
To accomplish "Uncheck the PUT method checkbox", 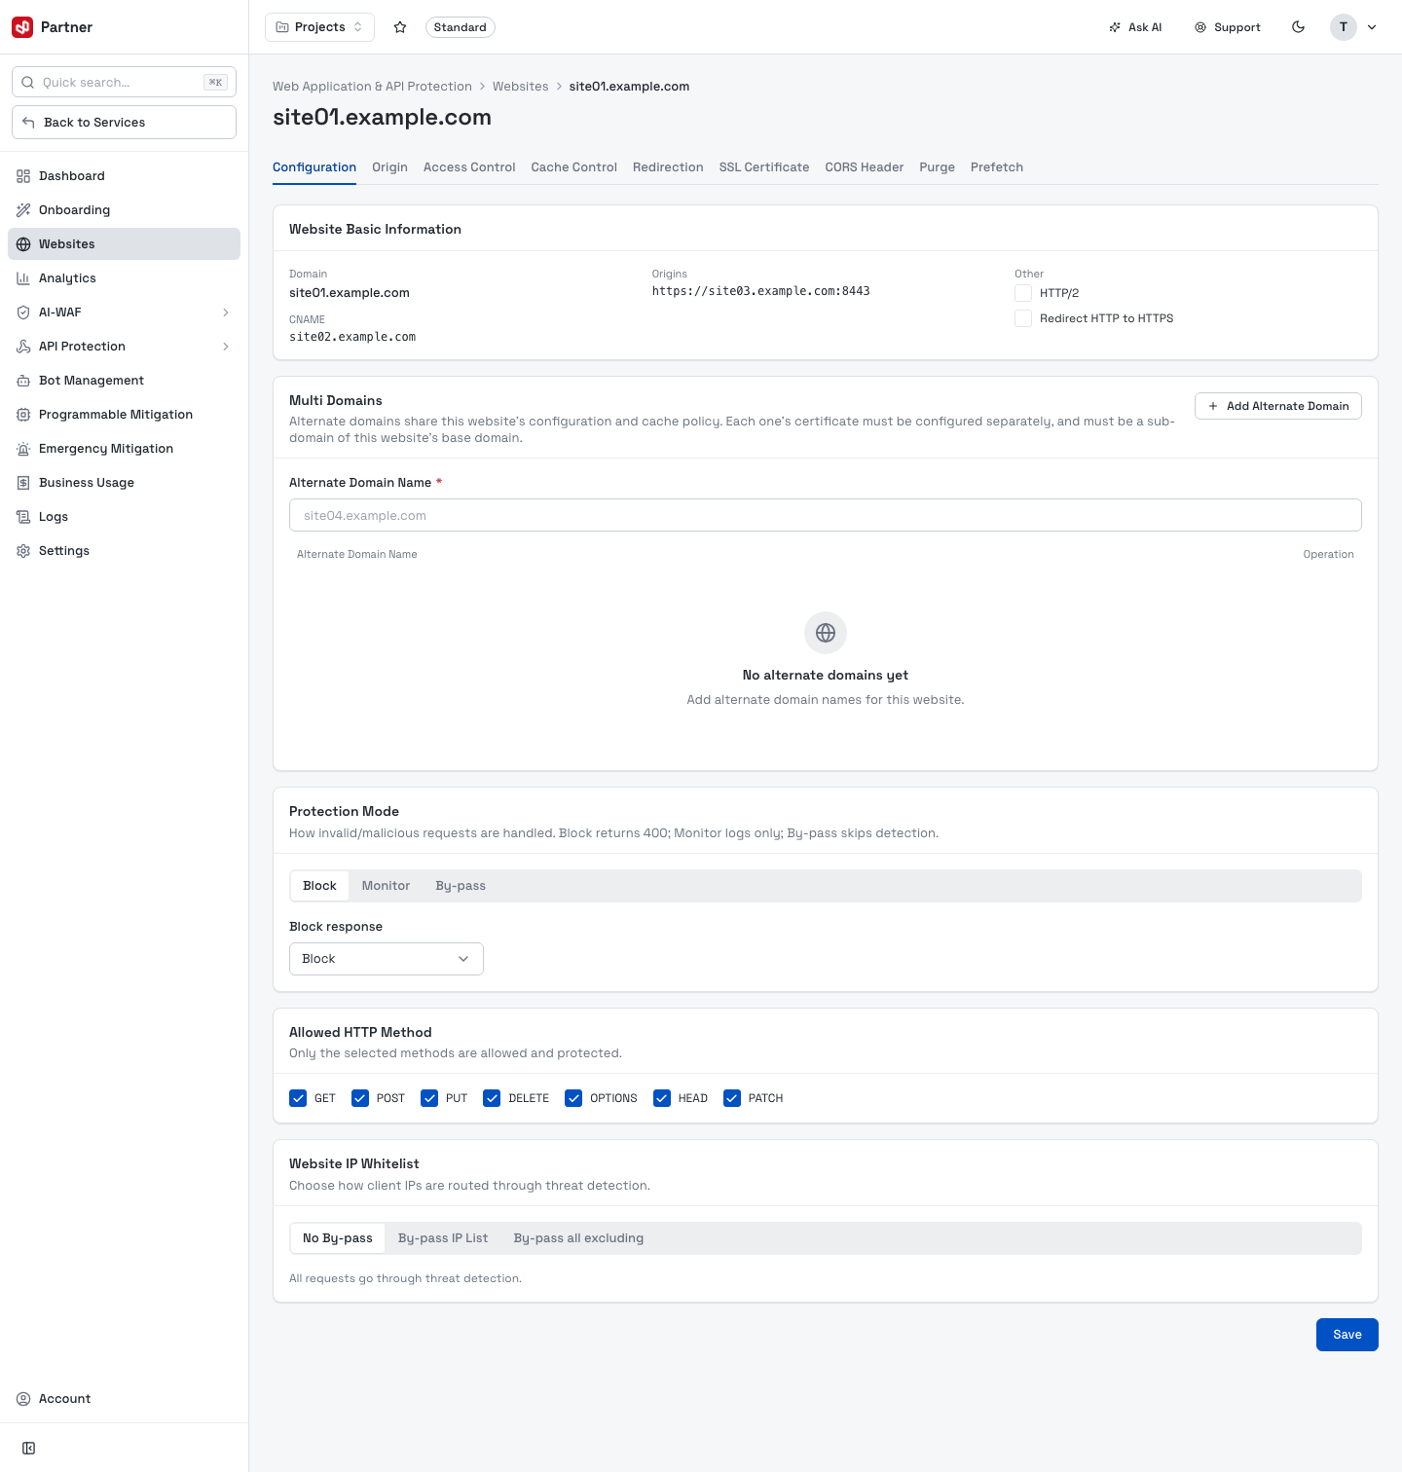I will (429, 1098).
